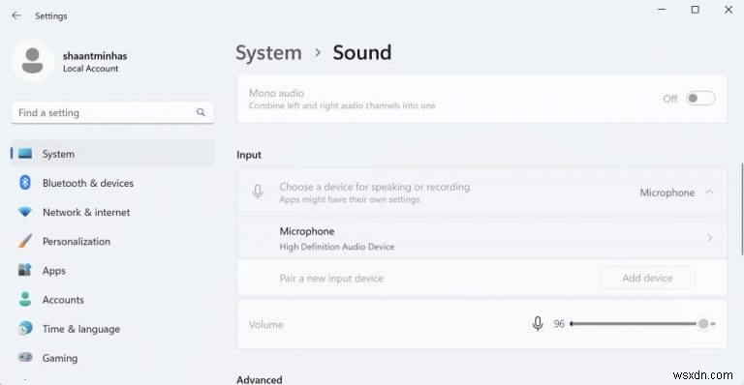This screenshot has height=385, width=744.
Task: Close the Settings window
Action: point(728,10)
